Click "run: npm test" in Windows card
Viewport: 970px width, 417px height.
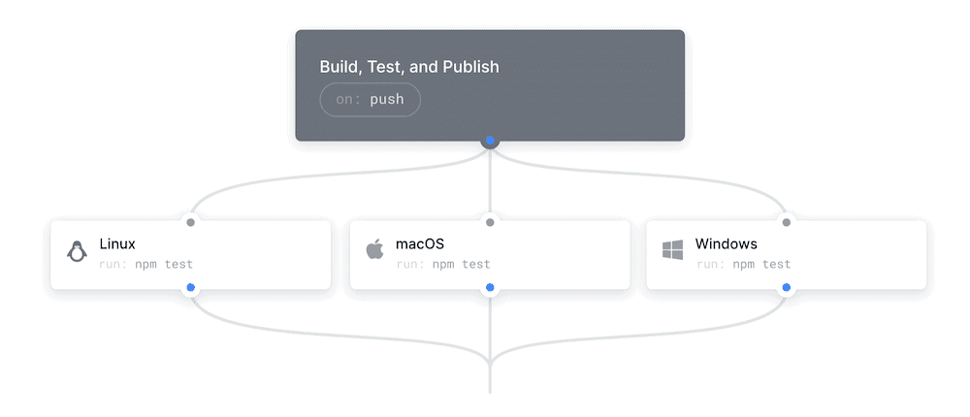pyautogui.click(x=743, y=264)
